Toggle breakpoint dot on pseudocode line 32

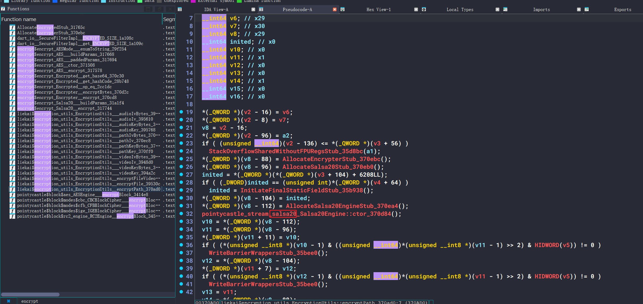pyautogui.click(x=181, y=213)
